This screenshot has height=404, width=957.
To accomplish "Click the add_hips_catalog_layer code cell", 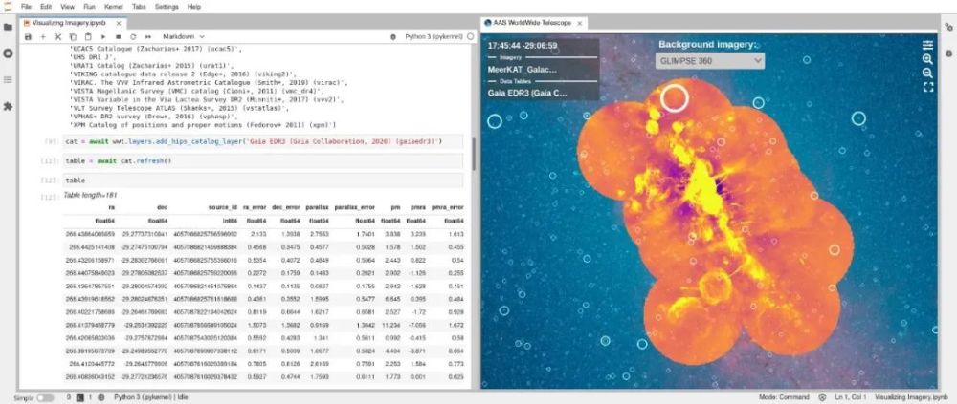I will click(263, 142).
